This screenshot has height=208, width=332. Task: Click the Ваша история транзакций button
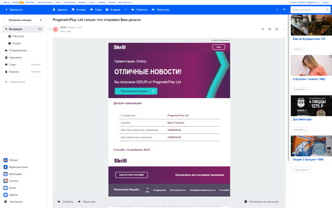(131, 175)
